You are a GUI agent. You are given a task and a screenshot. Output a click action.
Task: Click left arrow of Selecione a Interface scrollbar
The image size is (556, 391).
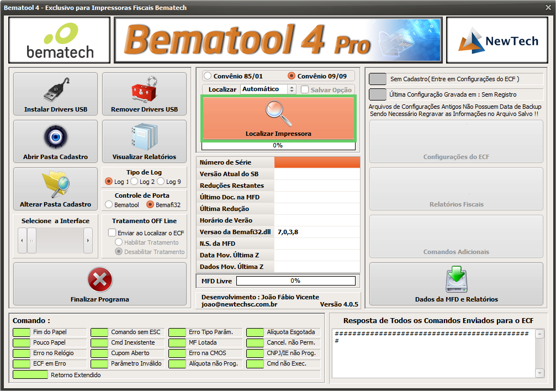(x=22, y=241)
